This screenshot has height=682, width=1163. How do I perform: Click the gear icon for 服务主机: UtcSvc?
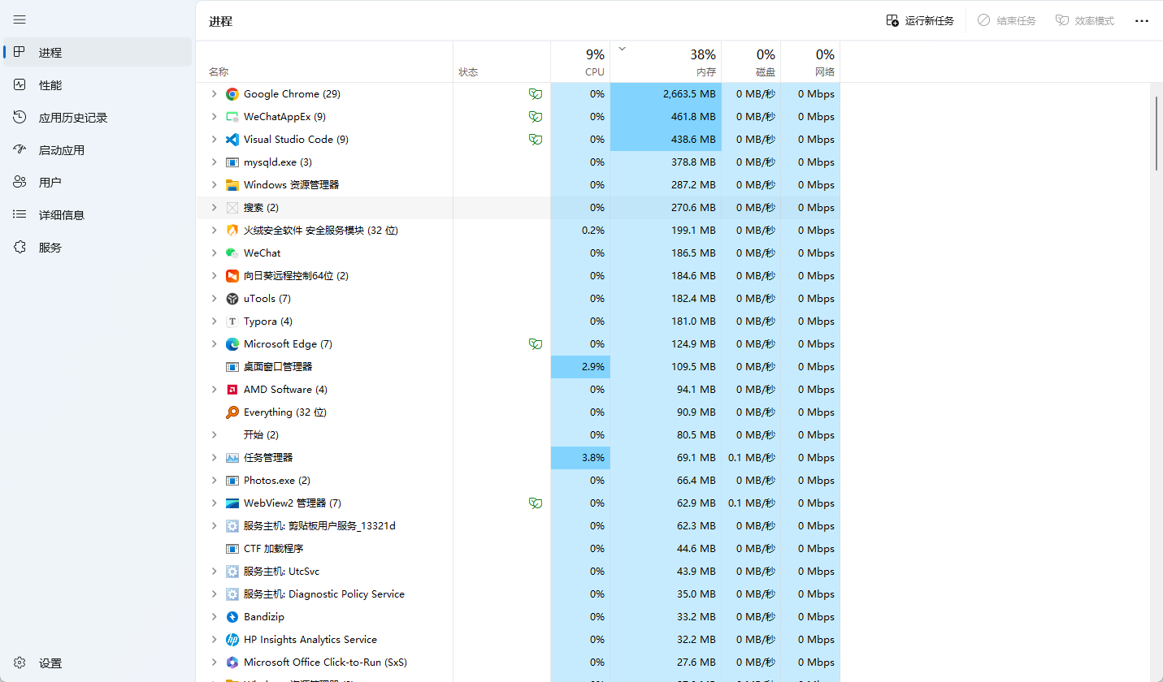(x=232, y=572)
